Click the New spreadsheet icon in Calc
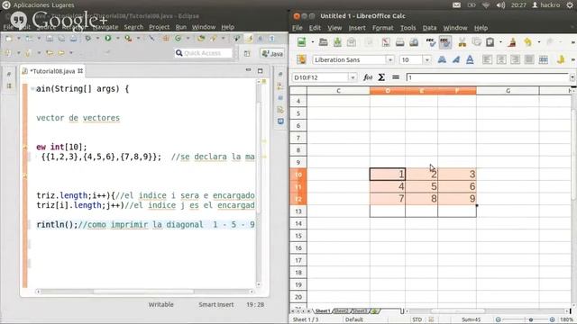 [301, 42]
